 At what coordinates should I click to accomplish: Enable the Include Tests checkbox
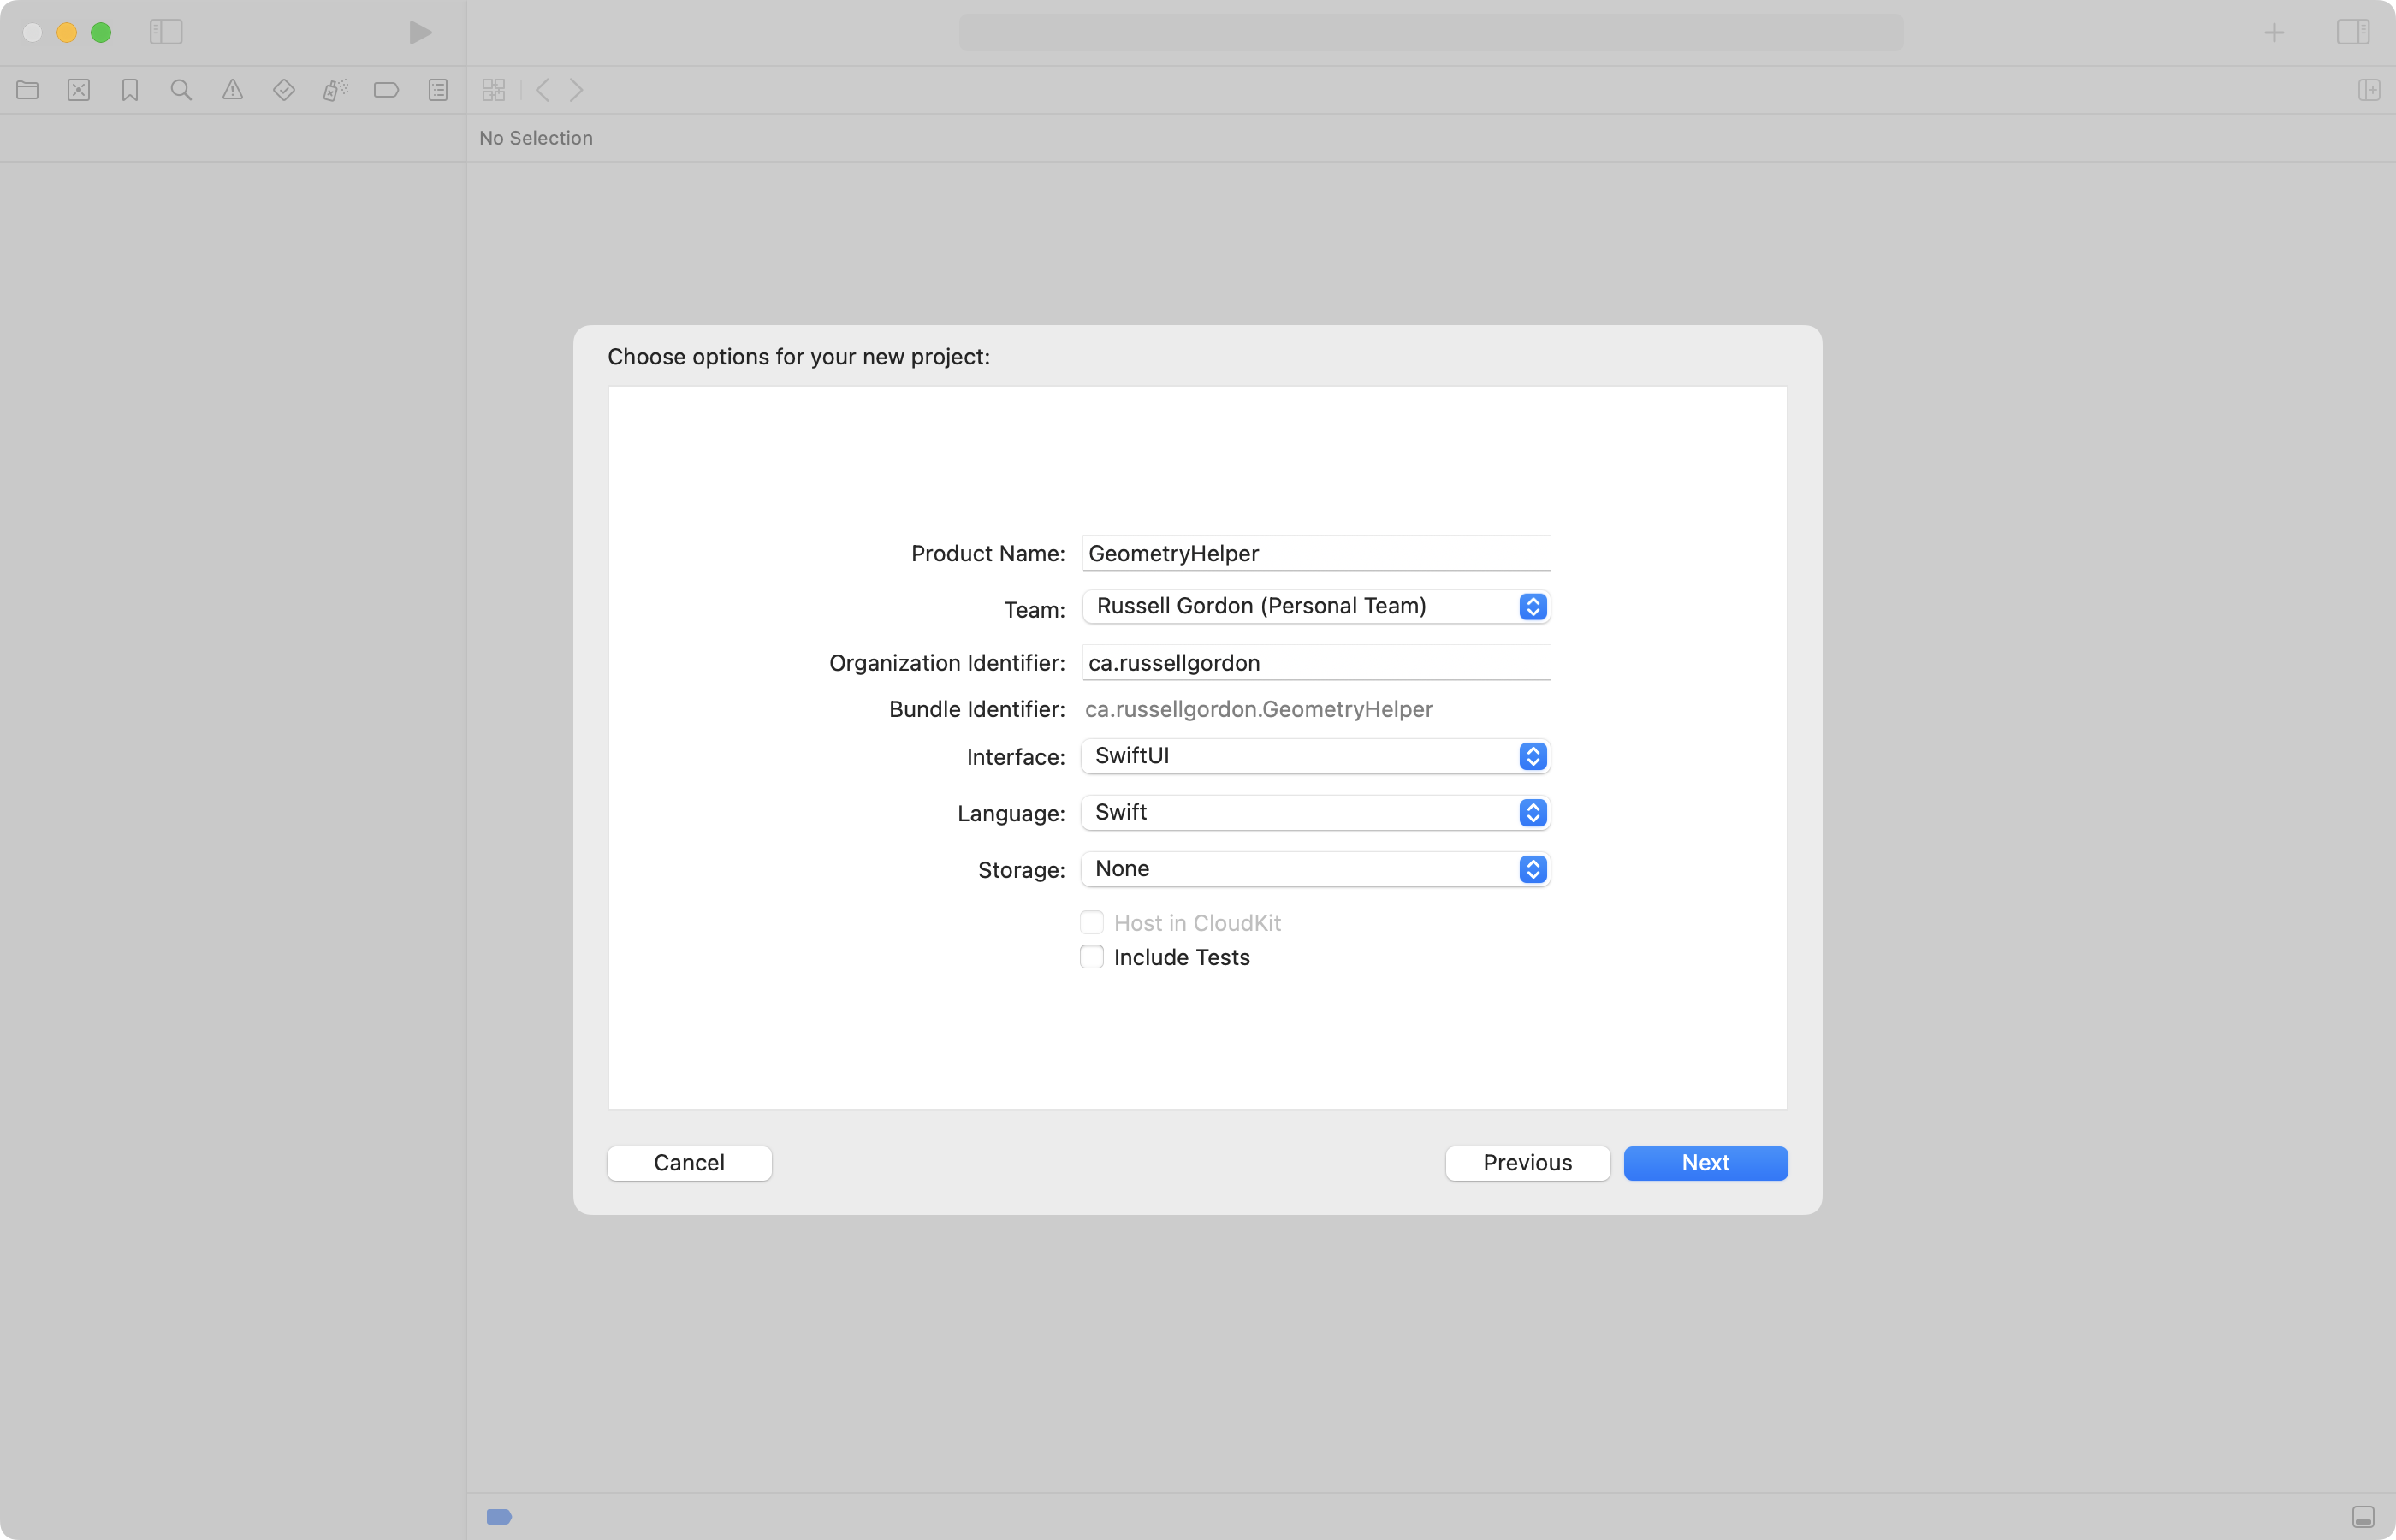tap(1092, 957)
